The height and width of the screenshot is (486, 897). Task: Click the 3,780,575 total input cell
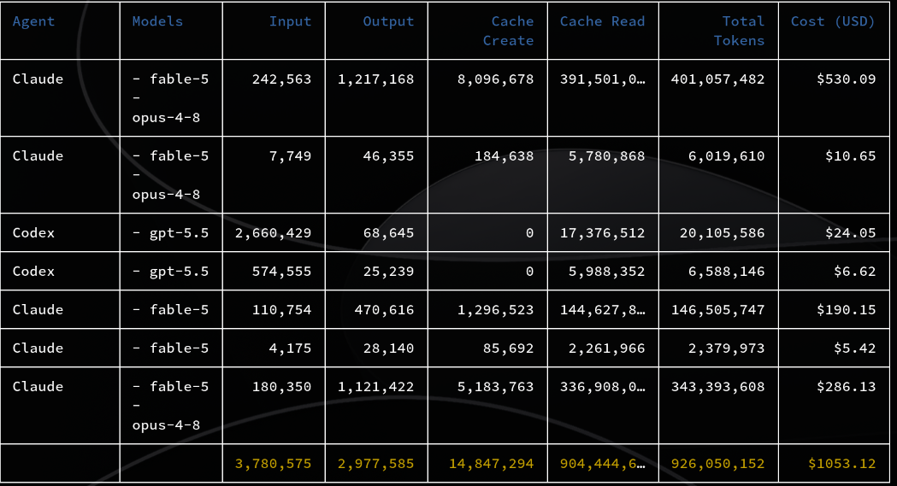click(273, 464)
